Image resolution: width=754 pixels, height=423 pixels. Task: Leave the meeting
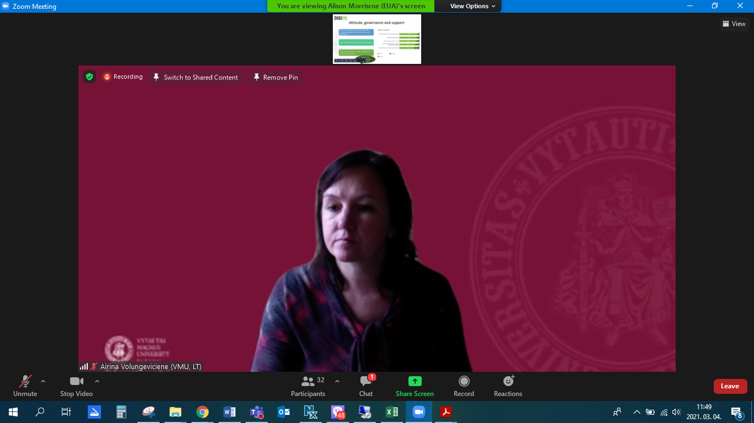[730, 386]
